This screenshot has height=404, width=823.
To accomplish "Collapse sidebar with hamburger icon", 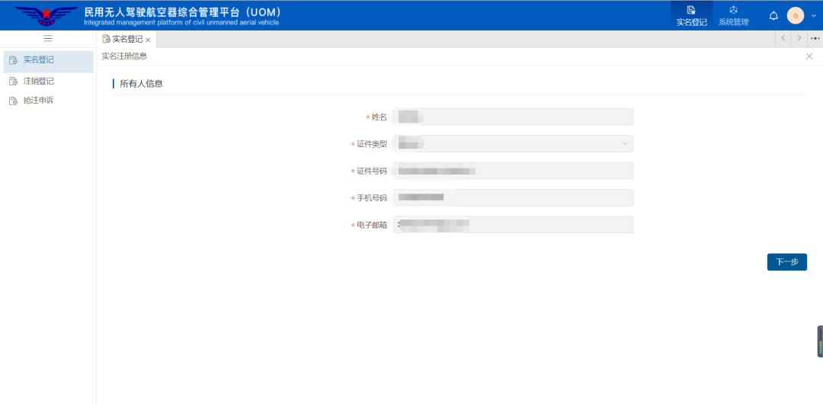I will click(x=48, y=38).
